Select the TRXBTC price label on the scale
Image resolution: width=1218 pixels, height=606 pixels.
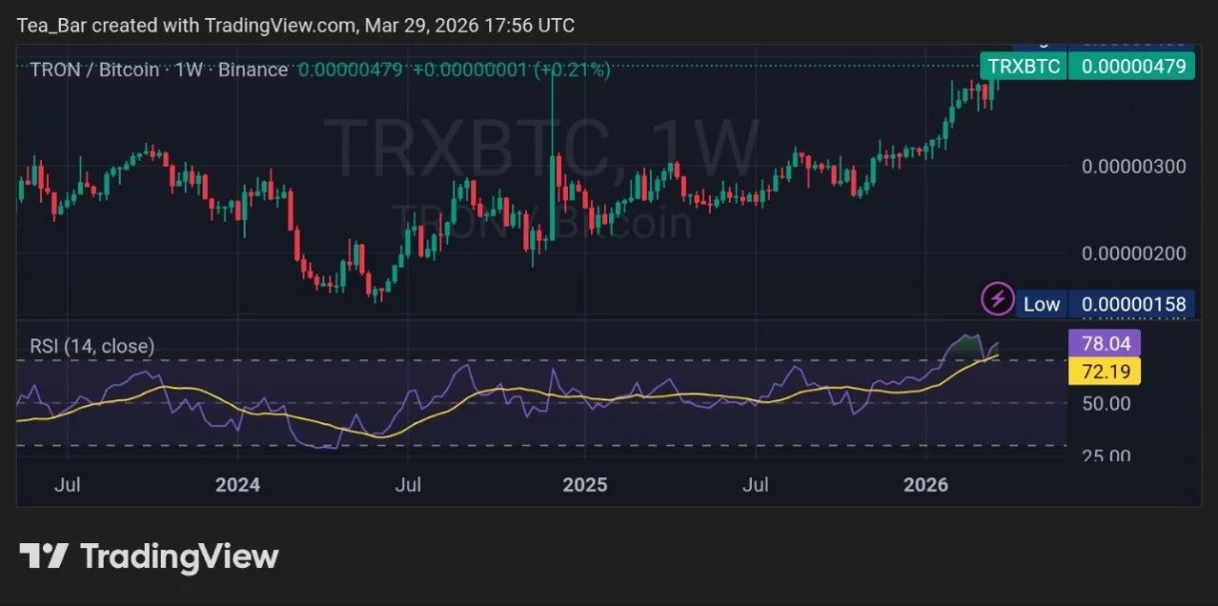tap(1023, 66)
